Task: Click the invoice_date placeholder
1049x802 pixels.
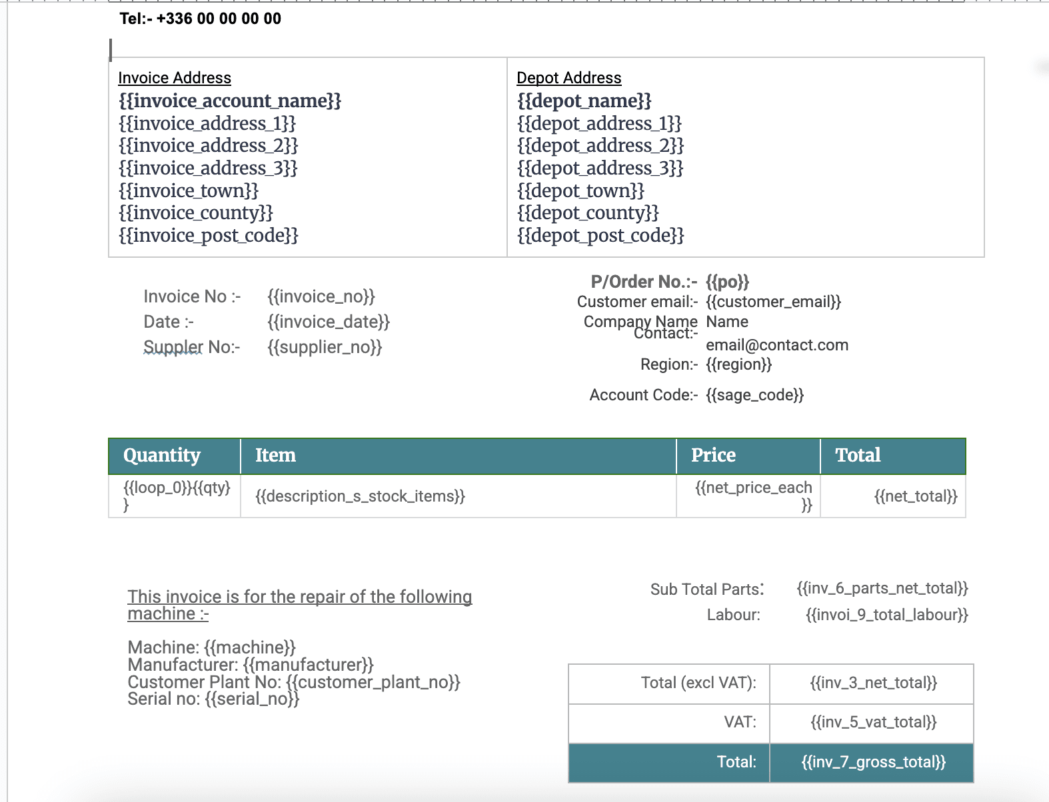Action: tap(329, 322)
